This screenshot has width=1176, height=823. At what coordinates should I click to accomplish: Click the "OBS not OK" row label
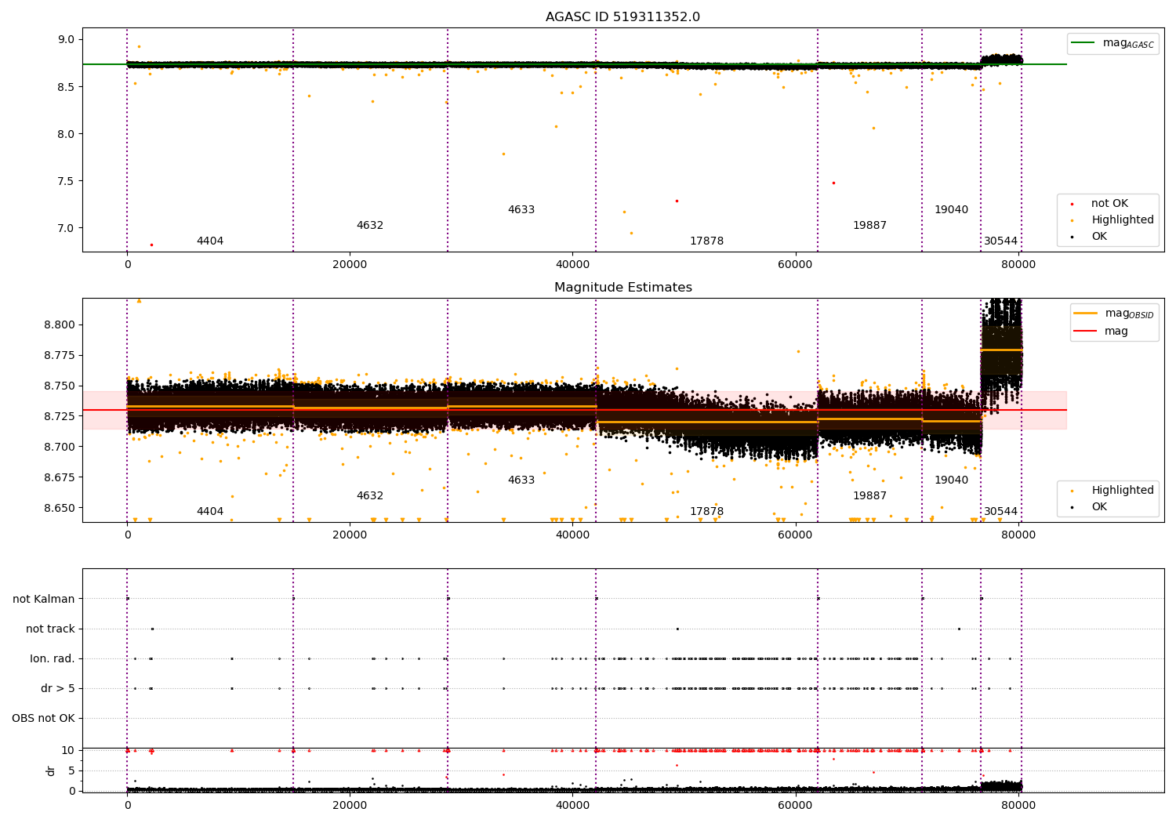44,719
